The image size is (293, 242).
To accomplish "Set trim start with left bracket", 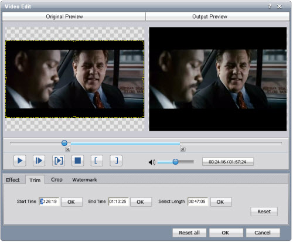I will pyautogui.click(x=97, y=161).
